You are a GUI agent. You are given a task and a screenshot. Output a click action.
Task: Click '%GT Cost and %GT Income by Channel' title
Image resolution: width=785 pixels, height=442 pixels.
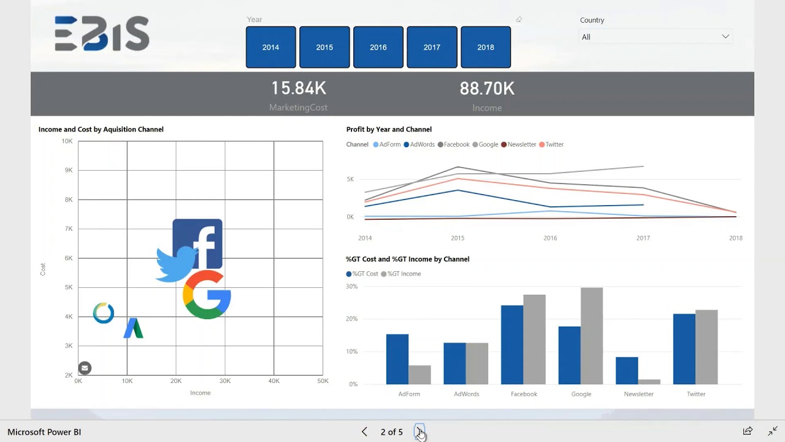point(407,259)
